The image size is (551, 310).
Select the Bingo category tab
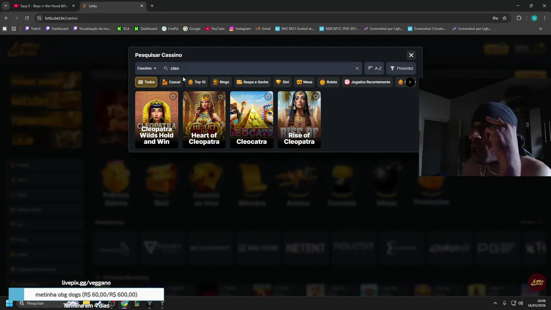[x=221, y=82]
